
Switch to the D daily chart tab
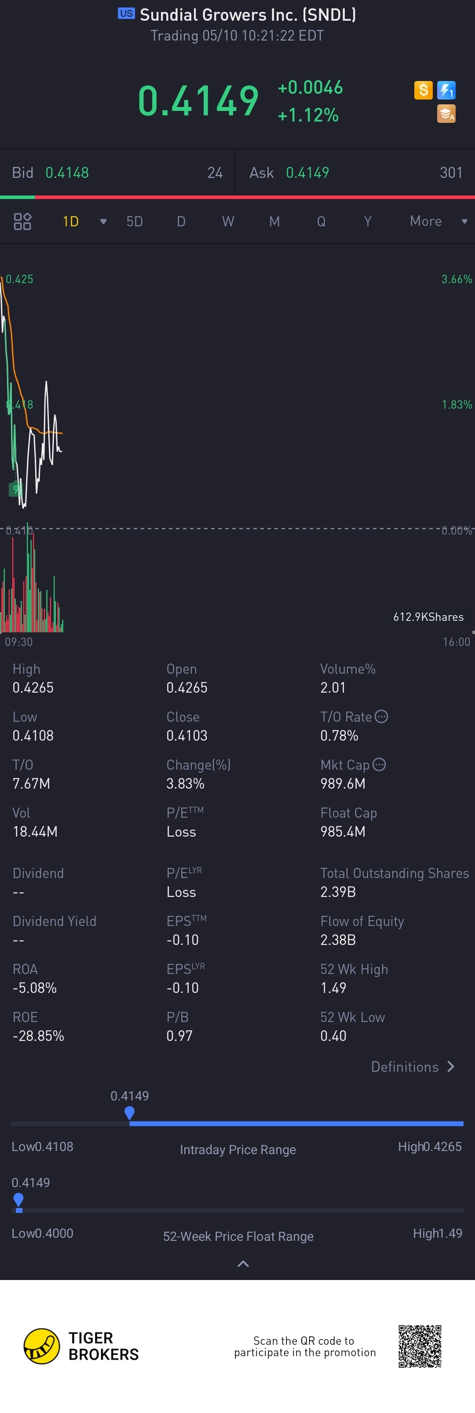[181, 221]
